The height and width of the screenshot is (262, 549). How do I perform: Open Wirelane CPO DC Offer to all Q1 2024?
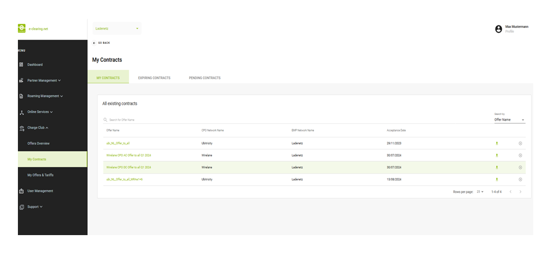129,168
